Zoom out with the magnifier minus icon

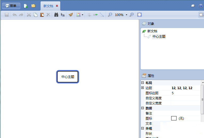110,15
